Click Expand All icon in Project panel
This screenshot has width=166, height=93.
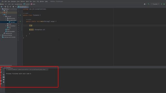(x=8, y=7)
